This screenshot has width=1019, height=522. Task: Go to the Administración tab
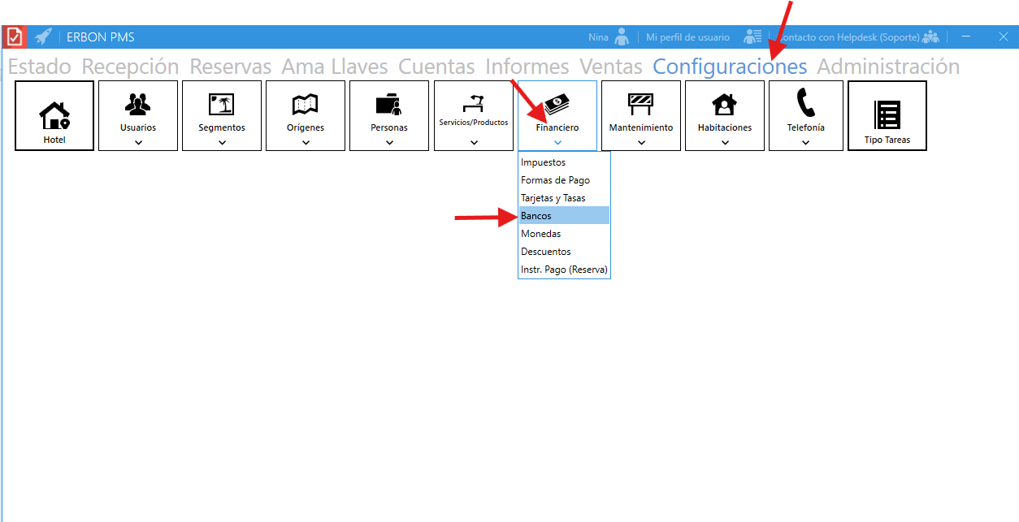887,67
